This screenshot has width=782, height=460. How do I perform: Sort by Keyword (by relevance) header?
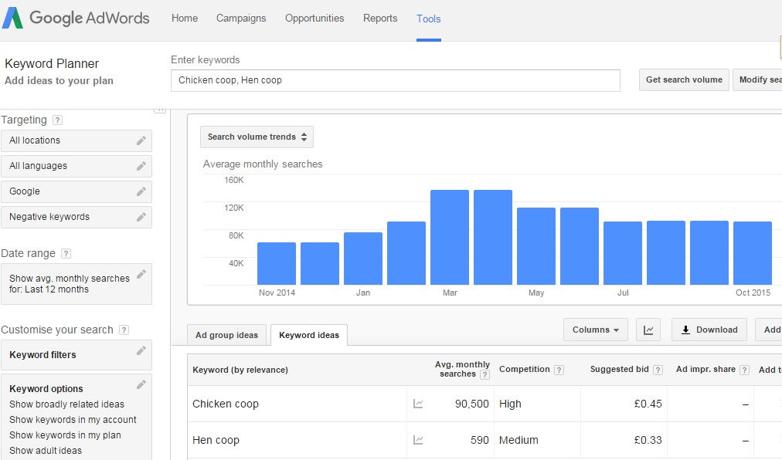(x=240, y=370)
